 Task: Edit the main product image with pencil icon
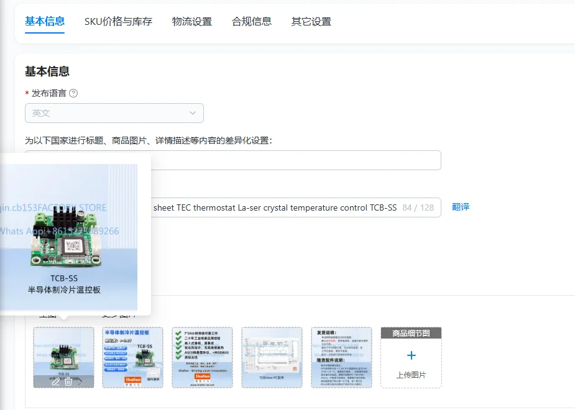click(x=55, y=382)
